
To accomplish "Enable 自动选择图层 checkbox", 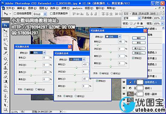I will click(x=15, y=14).
